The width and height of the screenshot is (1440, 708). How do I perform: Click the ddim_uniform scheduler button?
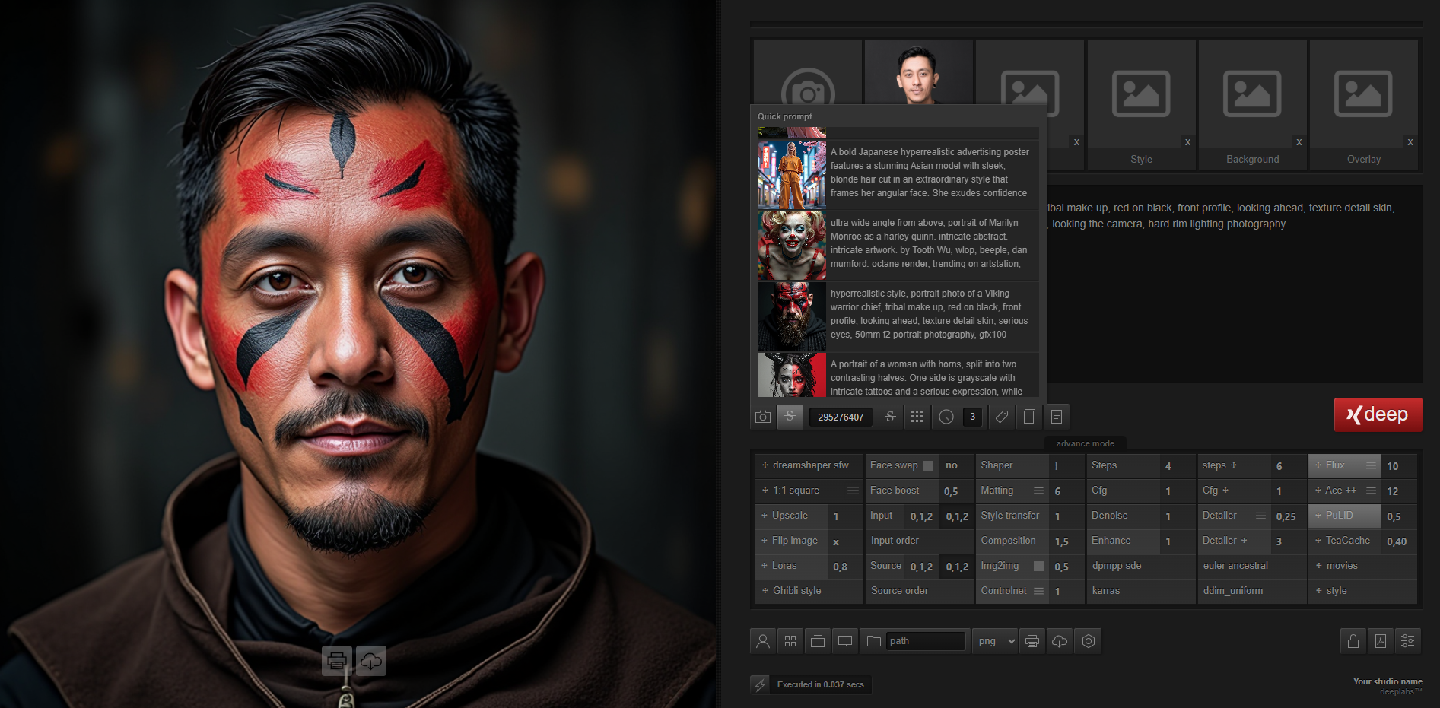[1252, 591]
